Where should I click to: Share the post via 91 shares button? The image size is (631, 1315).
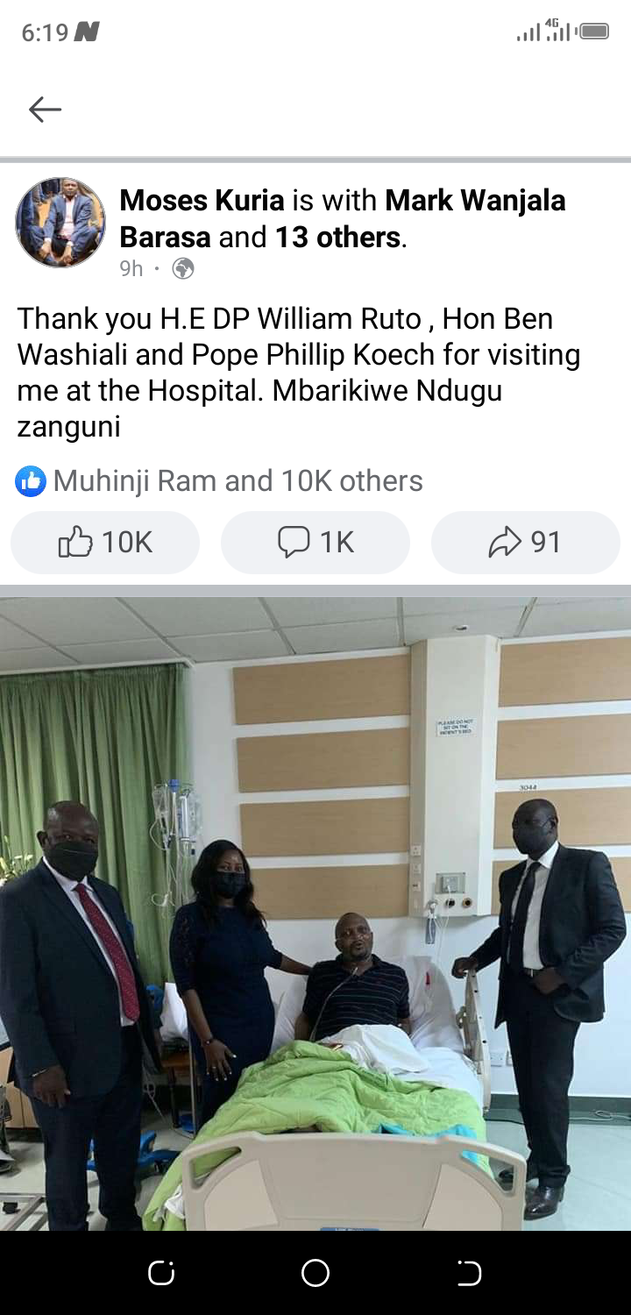pyautogui.click(x=526, y=542)
